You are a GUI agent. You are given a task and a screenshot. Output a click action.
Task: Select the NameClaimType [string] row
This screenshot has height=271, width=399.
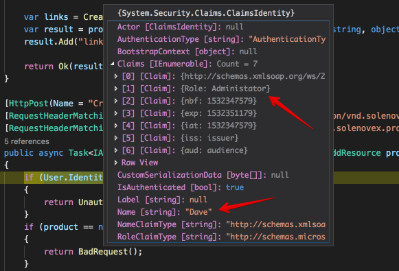[218, 224]
